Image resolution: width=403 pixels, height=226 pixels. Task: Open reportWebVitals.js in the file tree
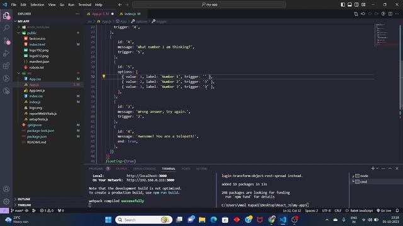tap(43, 114)
